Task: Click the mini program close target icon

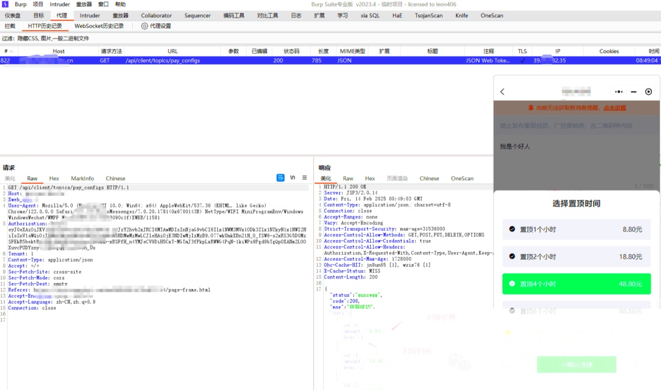Action: 648,91
